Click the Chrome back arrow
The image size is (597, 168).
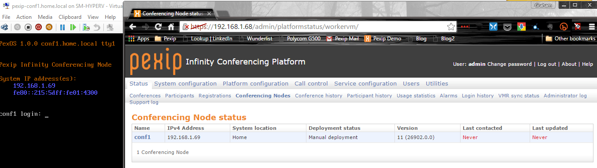tap(133, 27)
